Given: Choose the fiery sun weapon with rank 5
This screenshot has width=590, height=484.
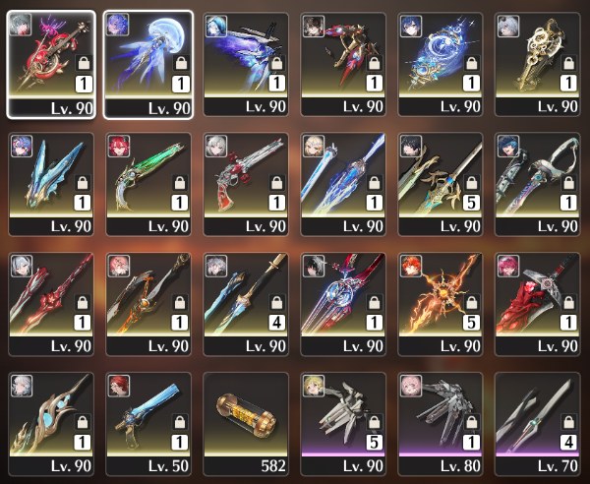Looking at the screenshot, I should coord(441,304).
